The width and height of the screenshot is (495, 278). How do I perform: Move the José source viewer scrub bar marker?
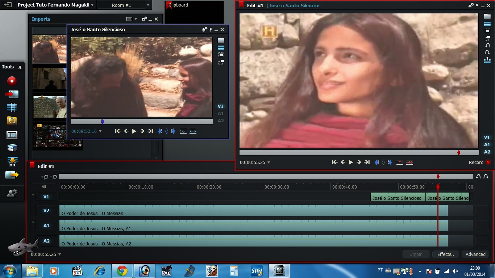102,122
